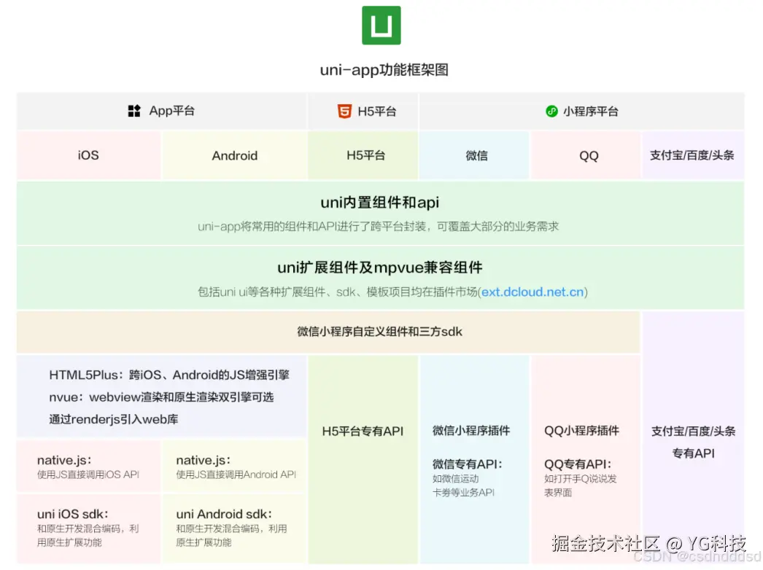
Task: Click native.js heading in the Android block
Action: 204,460
